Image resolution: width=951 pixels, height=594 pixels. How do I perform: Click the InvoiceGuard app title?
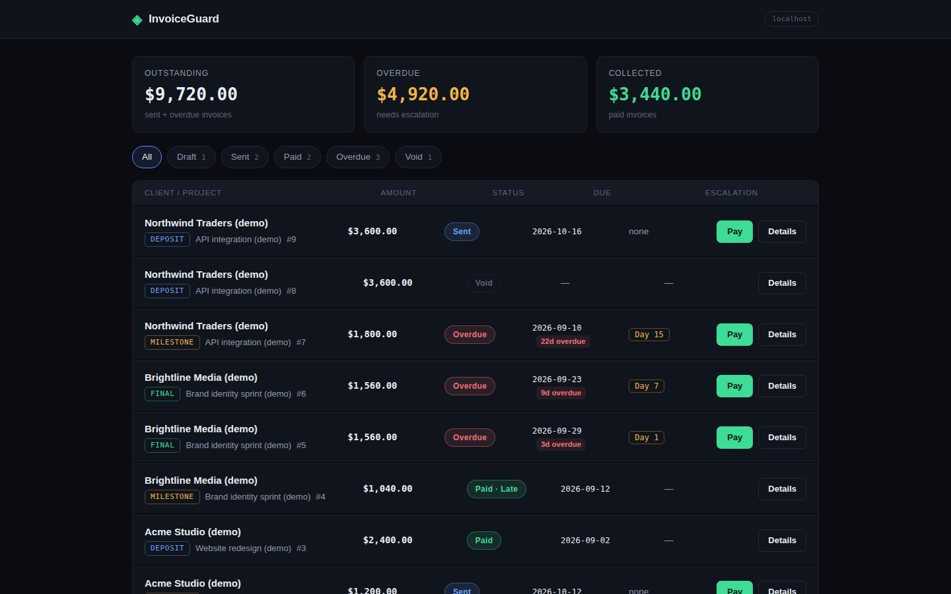[184, 19]
